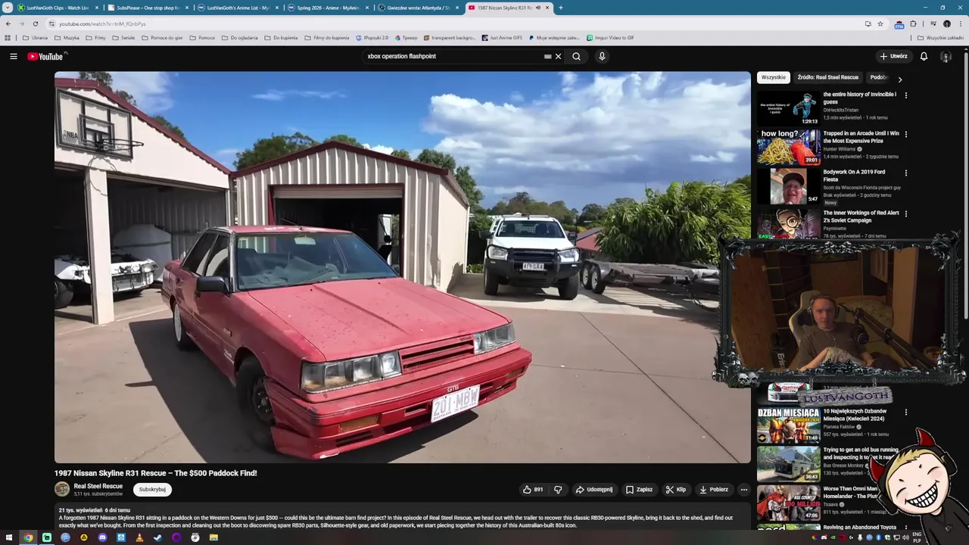
Task: Open a new browser tab
Action: coord(560,8)
